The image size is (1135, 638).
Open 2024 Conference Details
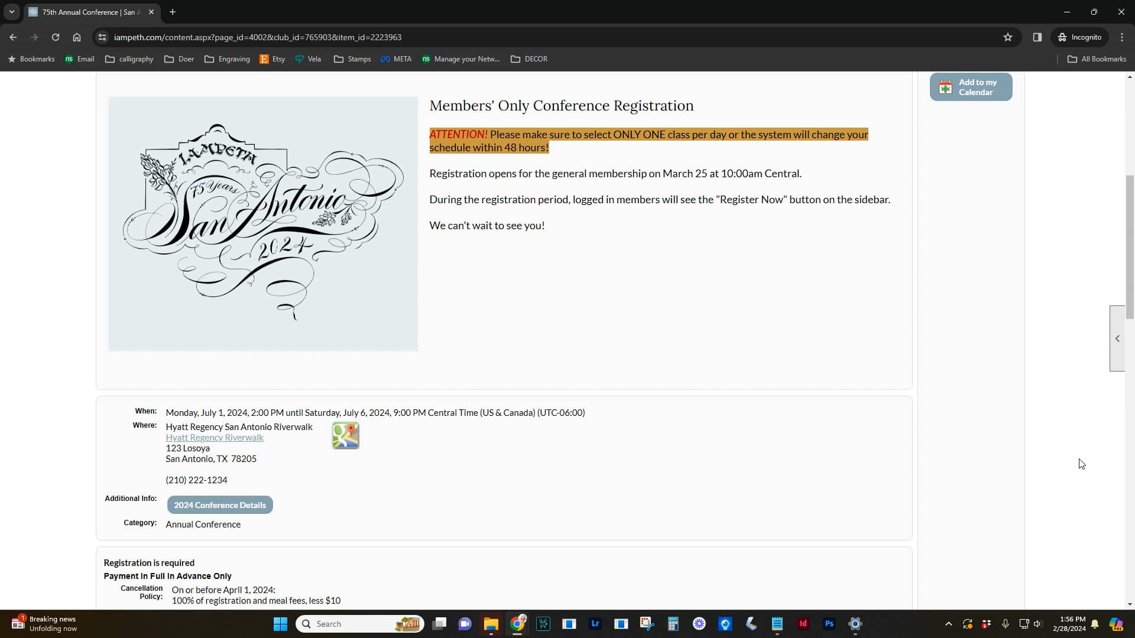click(x=220, y=505)
